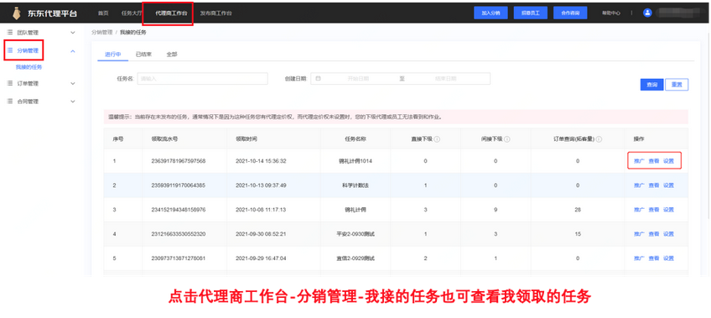Click 加入分销 button

click(x=490, y=13)
